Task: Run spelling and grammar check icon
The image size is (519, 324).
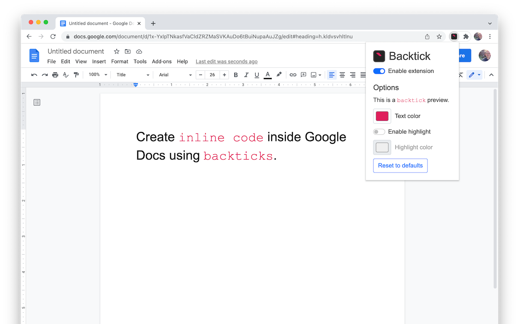Action: pos(66,75)
